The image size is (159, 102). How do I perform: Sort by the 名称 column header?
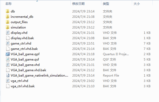coord(8,4)
